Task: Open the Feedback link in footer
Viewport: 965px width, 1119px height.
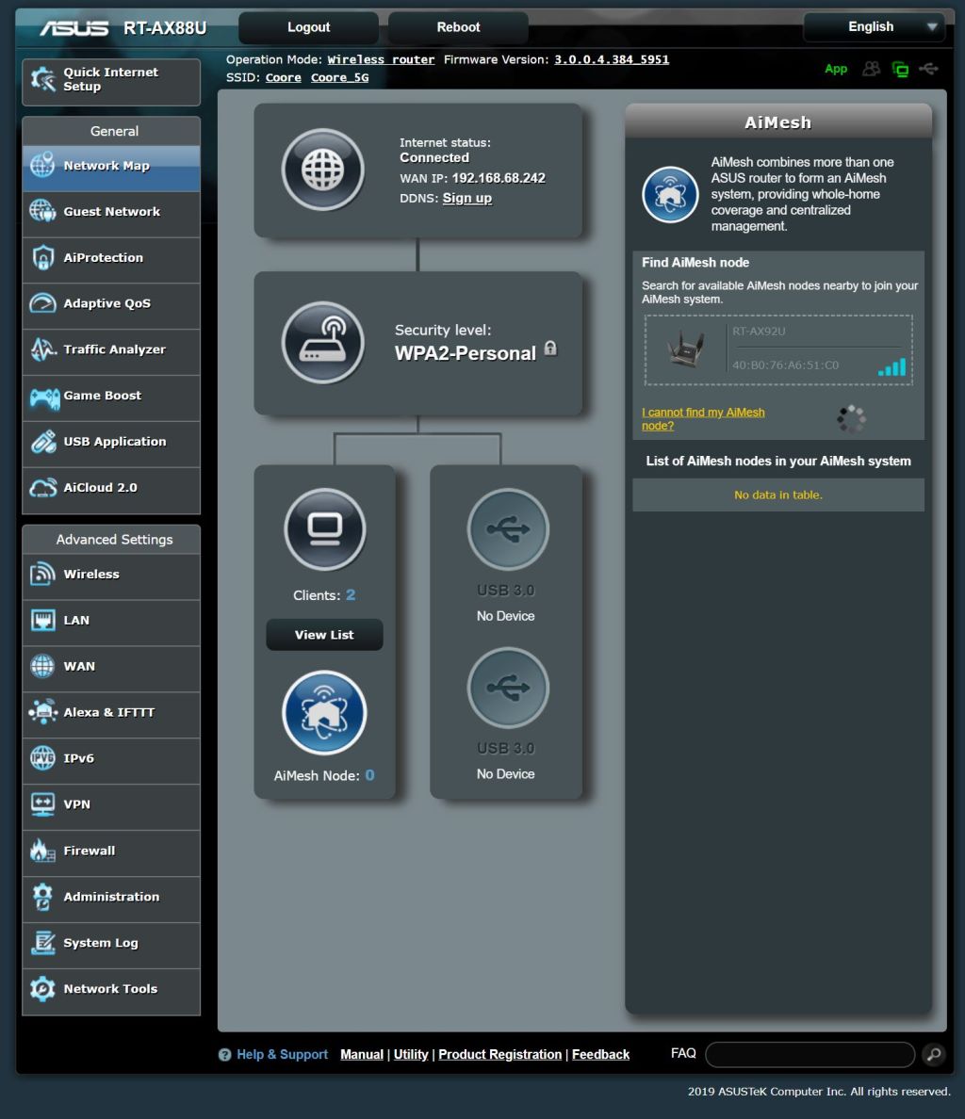Action: [601, 1055]
